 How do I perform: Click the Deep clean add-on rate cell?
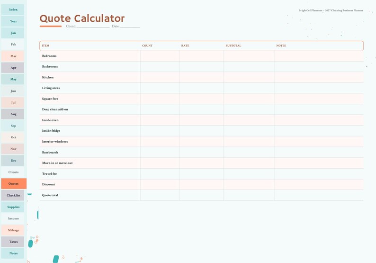(x=201, y=109)
